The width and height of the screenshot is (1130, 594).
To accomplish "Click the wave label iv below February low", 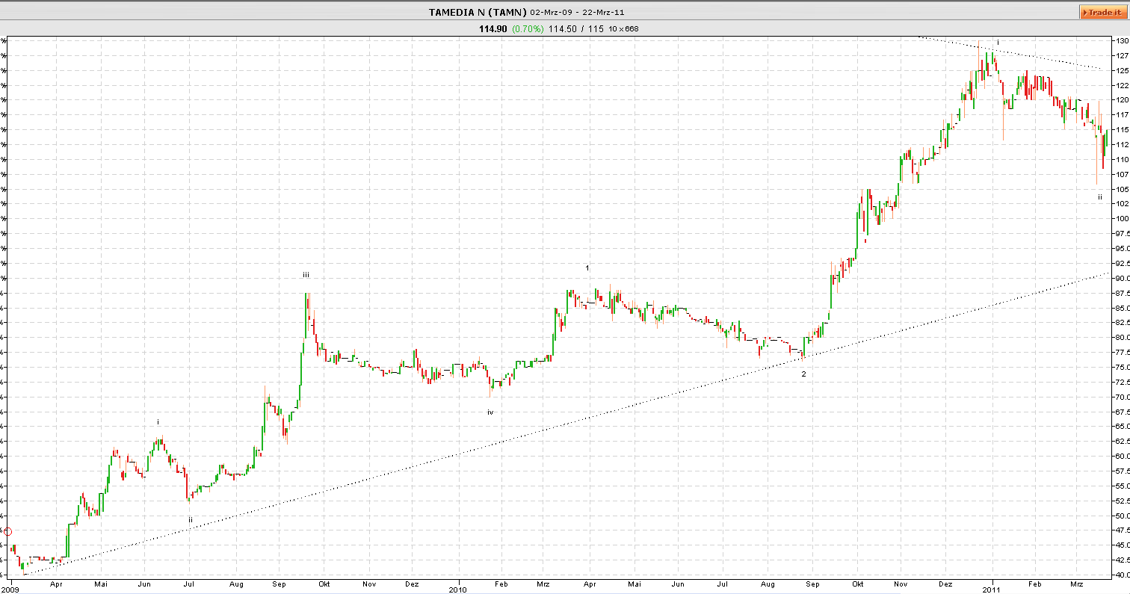I will click(x=490, y=412).
